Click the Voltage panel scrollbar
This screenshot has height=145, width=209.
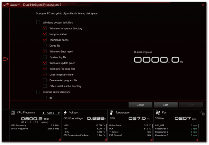tap(106, 127)
